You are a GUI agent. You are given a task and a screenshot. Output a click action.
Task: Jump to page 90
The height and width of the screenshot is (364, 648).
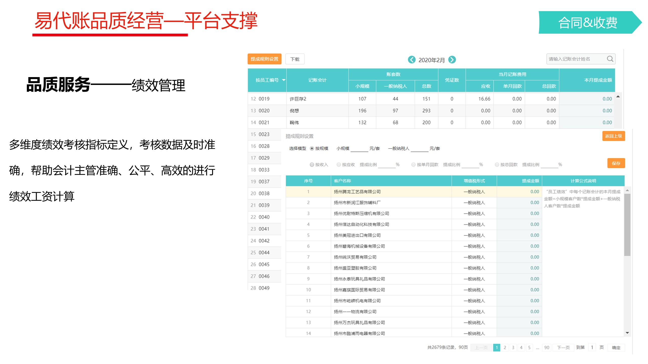click(547, 348)
